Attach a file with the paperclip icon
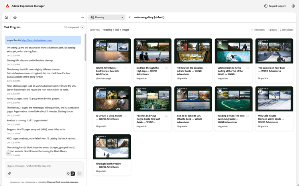The image size is (299, 186). pos(9,173)
